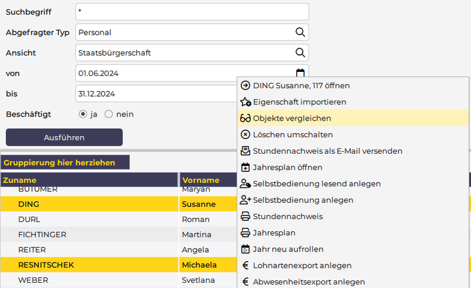Image resolution: width=471 pixels, height=288 pixels.
Task: Click the arrow icon beside DING Susanne öffnen
Action: [x=246, y=85]
